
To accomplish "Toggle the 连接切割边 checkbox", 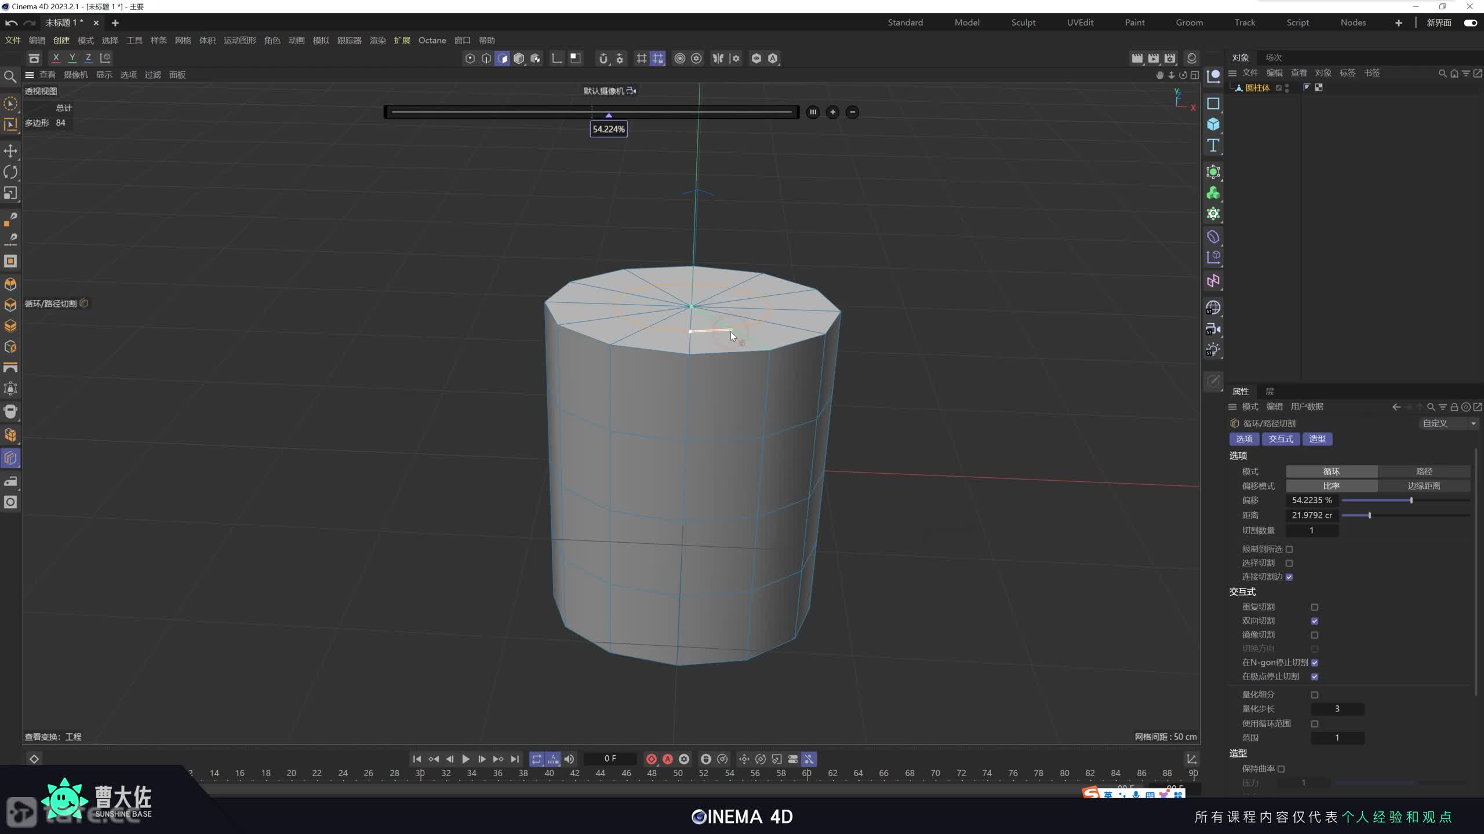I will [x=1289, y=577].
